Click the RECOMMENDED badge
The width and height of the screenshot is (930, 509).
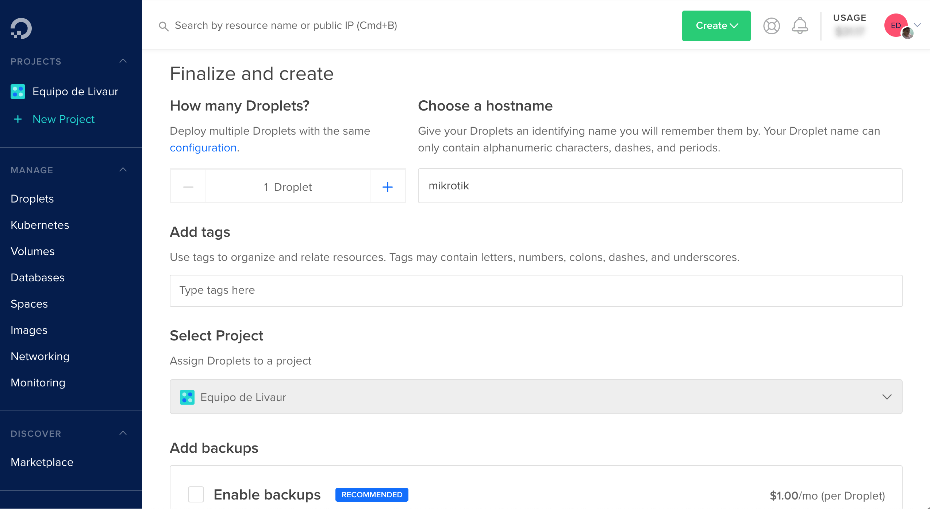click(372, 495)
